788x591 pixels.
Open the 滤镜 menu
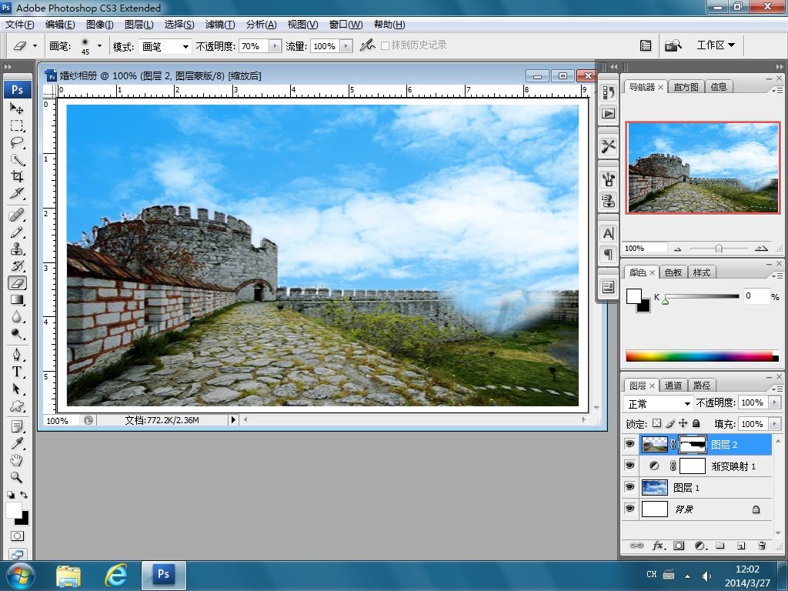[219, 25]
